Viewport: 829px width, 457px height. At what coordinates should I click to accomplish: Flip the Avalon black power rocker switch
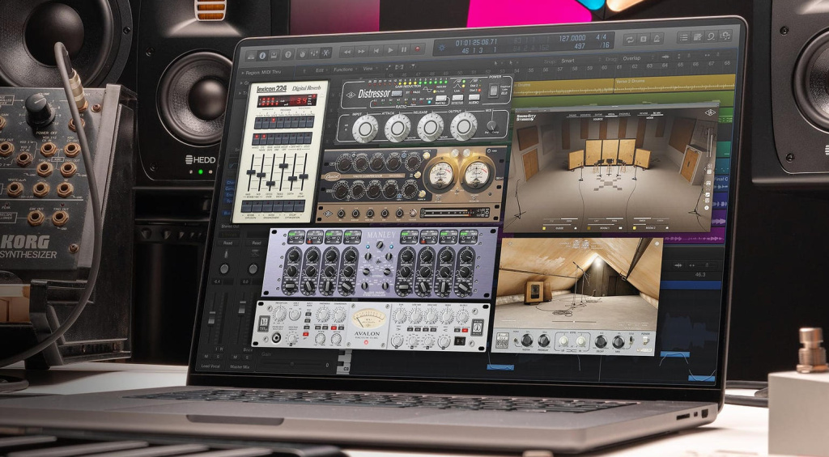click(x=460, y=341)
